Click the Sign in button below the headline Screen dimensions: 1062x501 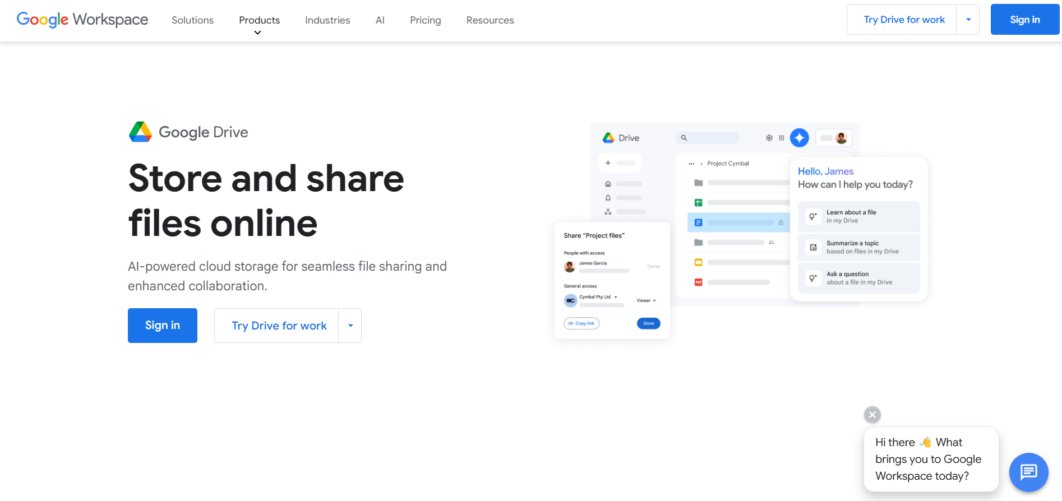point(163,326)
